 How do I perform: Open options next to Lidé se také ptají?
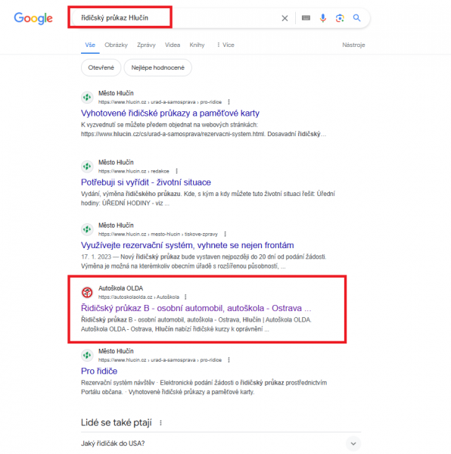160,423
